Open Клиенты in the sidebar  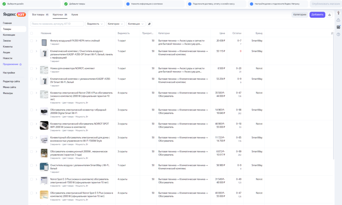tap(8, 47)
